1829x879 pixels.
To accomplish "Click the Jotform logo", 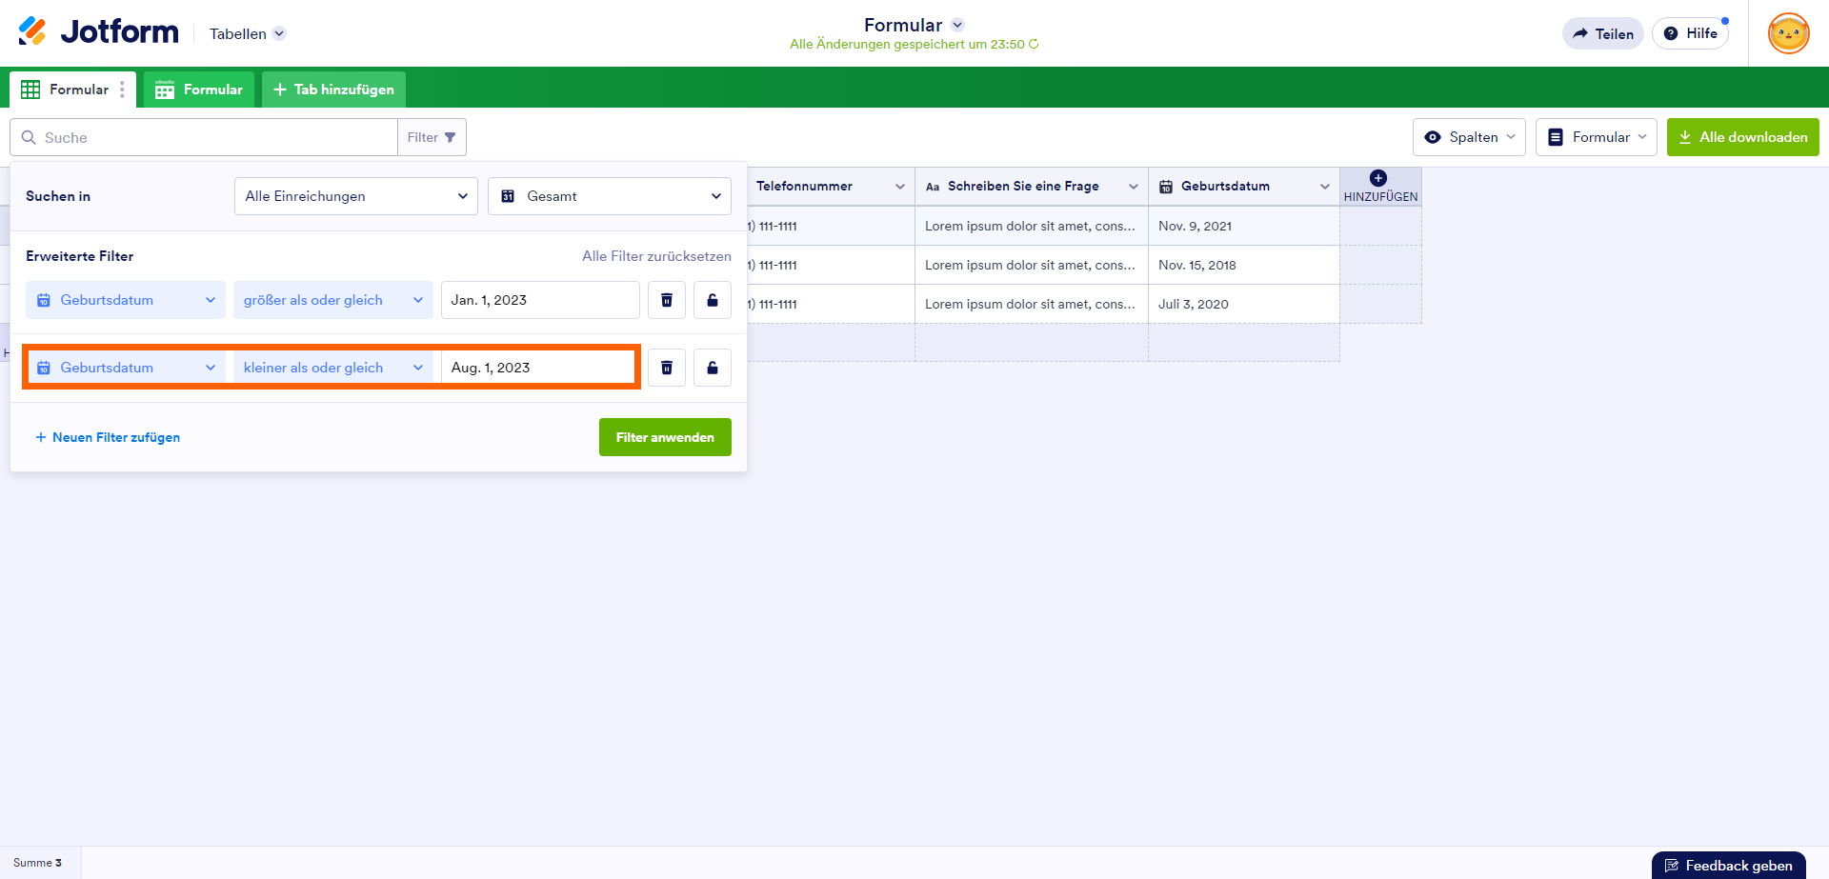I will (98, 32).
